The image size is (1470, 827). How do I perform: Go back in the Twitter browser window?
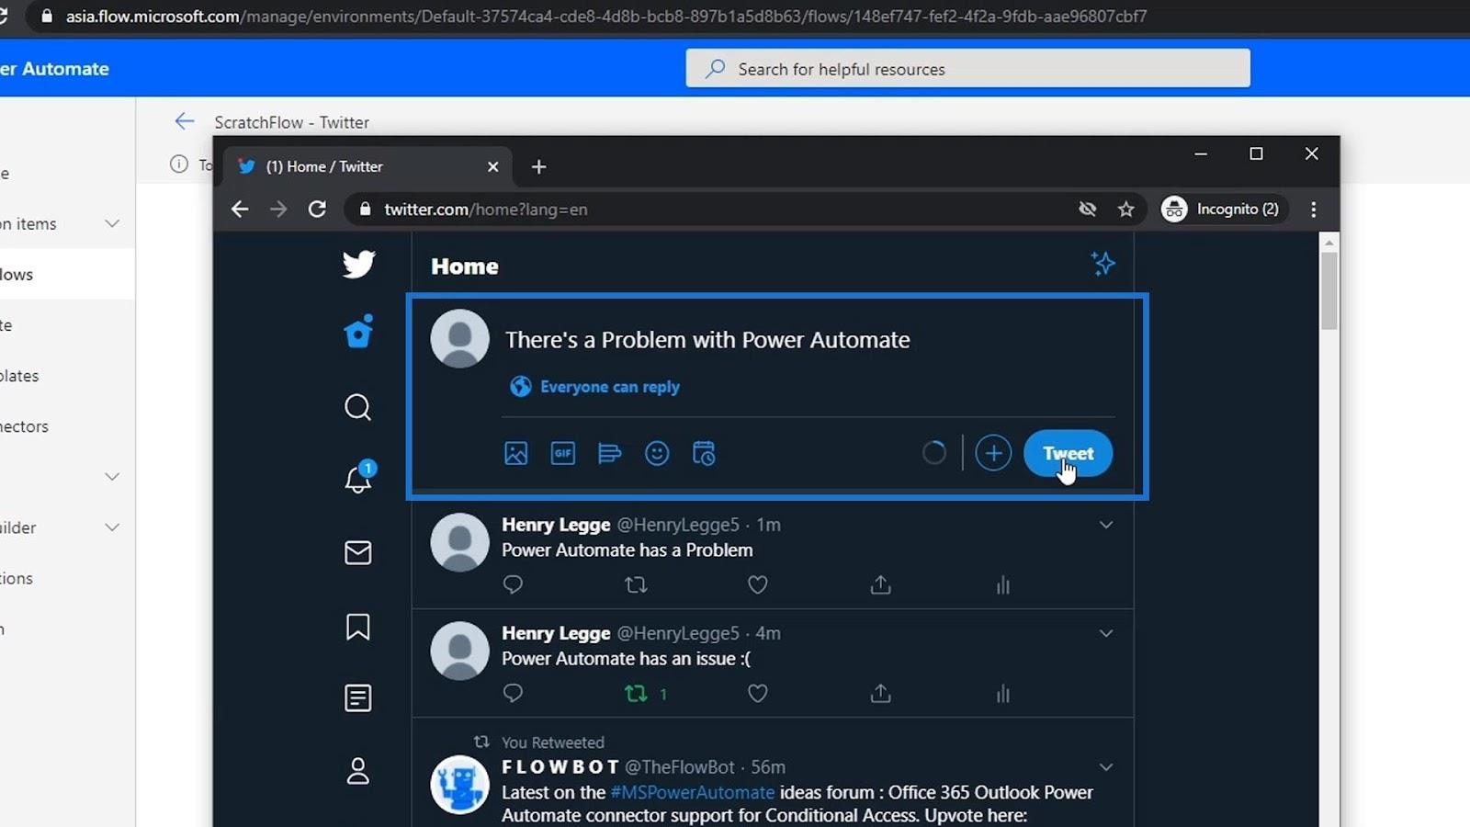(x=240, y=209)
